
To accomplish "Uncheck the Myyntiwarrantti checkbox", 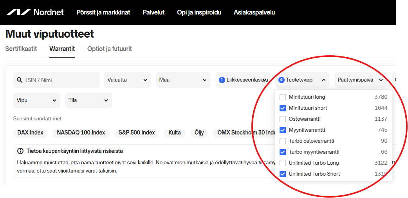I will (283, 130).
